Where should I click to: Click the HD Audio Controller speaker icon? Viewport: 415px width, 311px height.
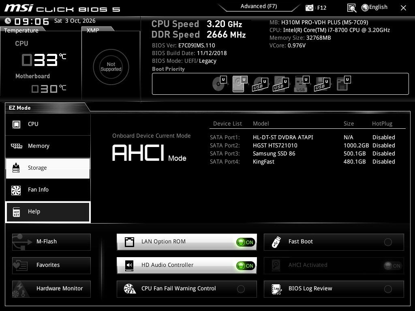click(x=129, y=265)
